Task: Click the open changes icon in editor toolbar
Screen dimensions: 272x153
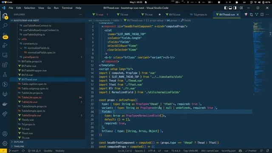Action: coord(251,14)
